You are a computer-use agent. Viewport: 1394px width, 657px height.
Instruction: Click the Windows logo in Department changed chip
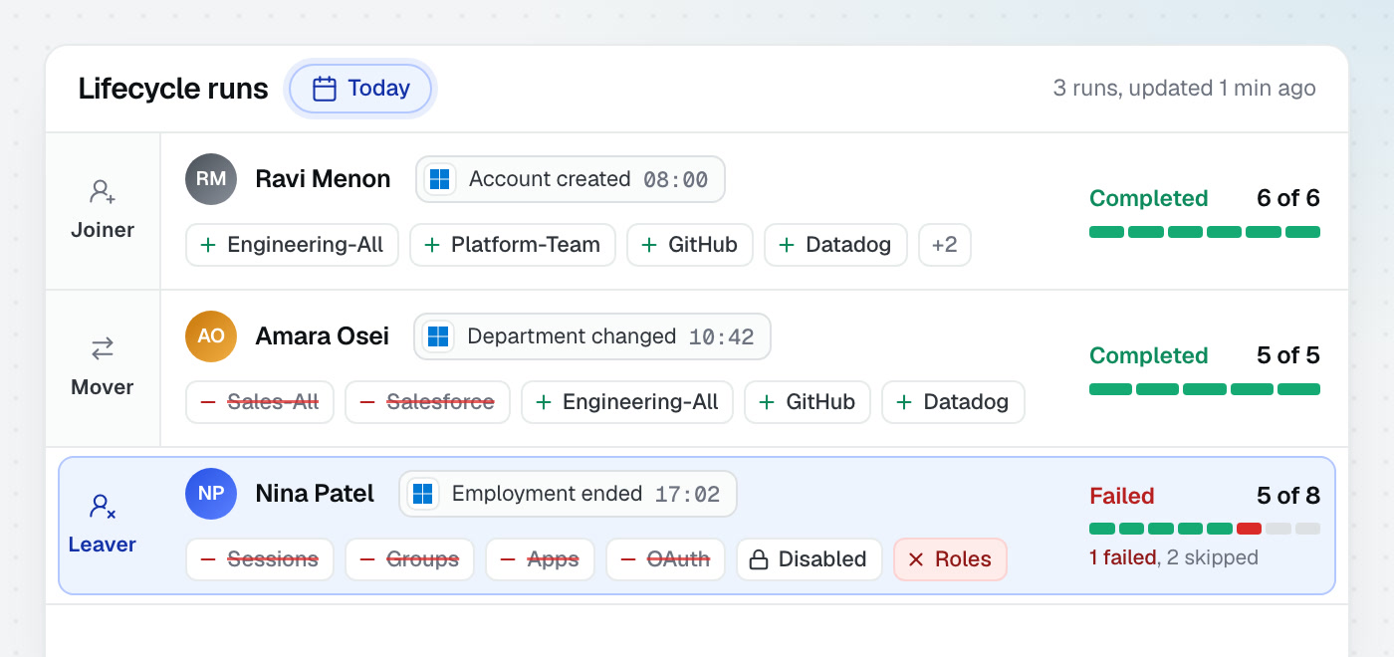[437, 336]
